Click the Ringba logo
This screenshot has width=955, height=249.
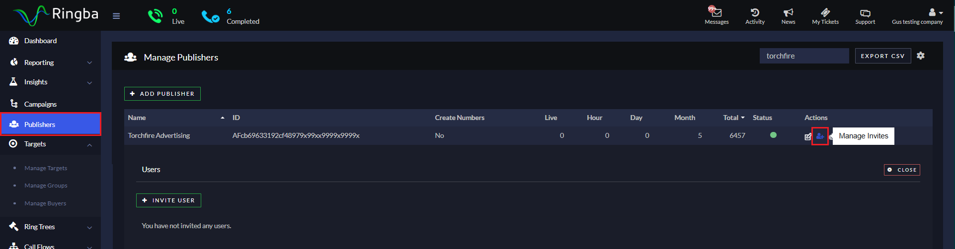[55, 15]
